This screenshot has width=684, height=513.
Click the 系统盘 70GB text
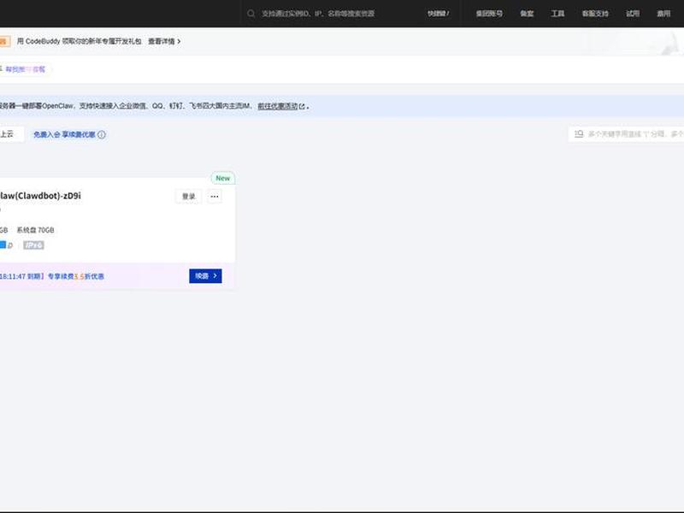[x=35, y=230]
